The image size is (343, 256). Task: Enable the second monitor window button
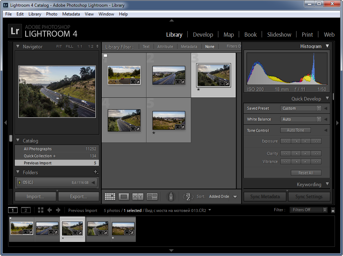(26, 210)
